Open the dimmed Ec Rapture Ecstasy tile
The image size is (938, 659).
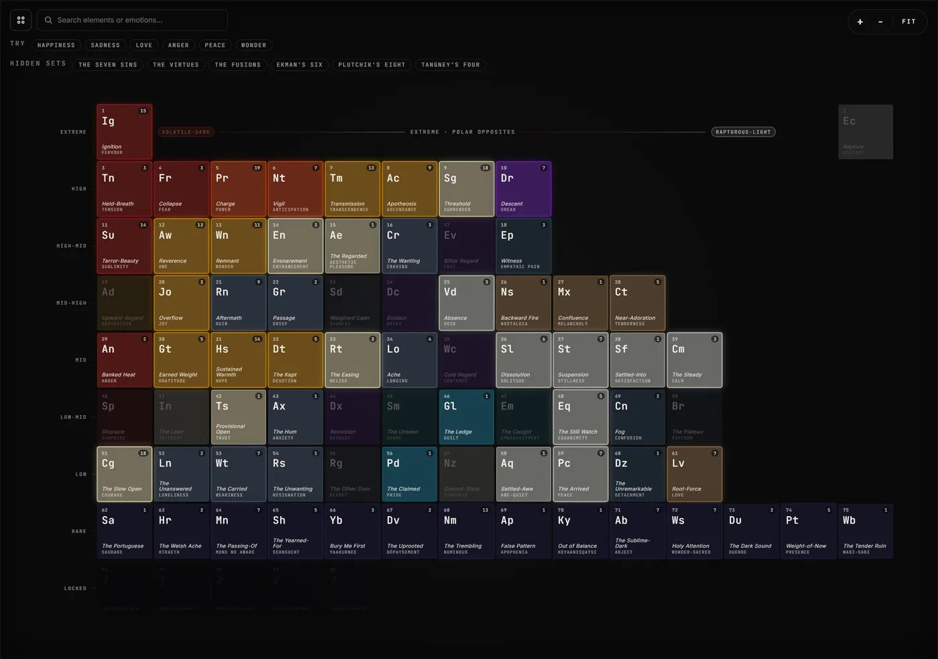(866, 131)
